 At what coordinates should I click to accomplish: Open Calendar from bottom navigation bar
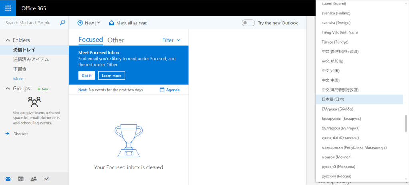pyautogui.click(x=21, y=179)
